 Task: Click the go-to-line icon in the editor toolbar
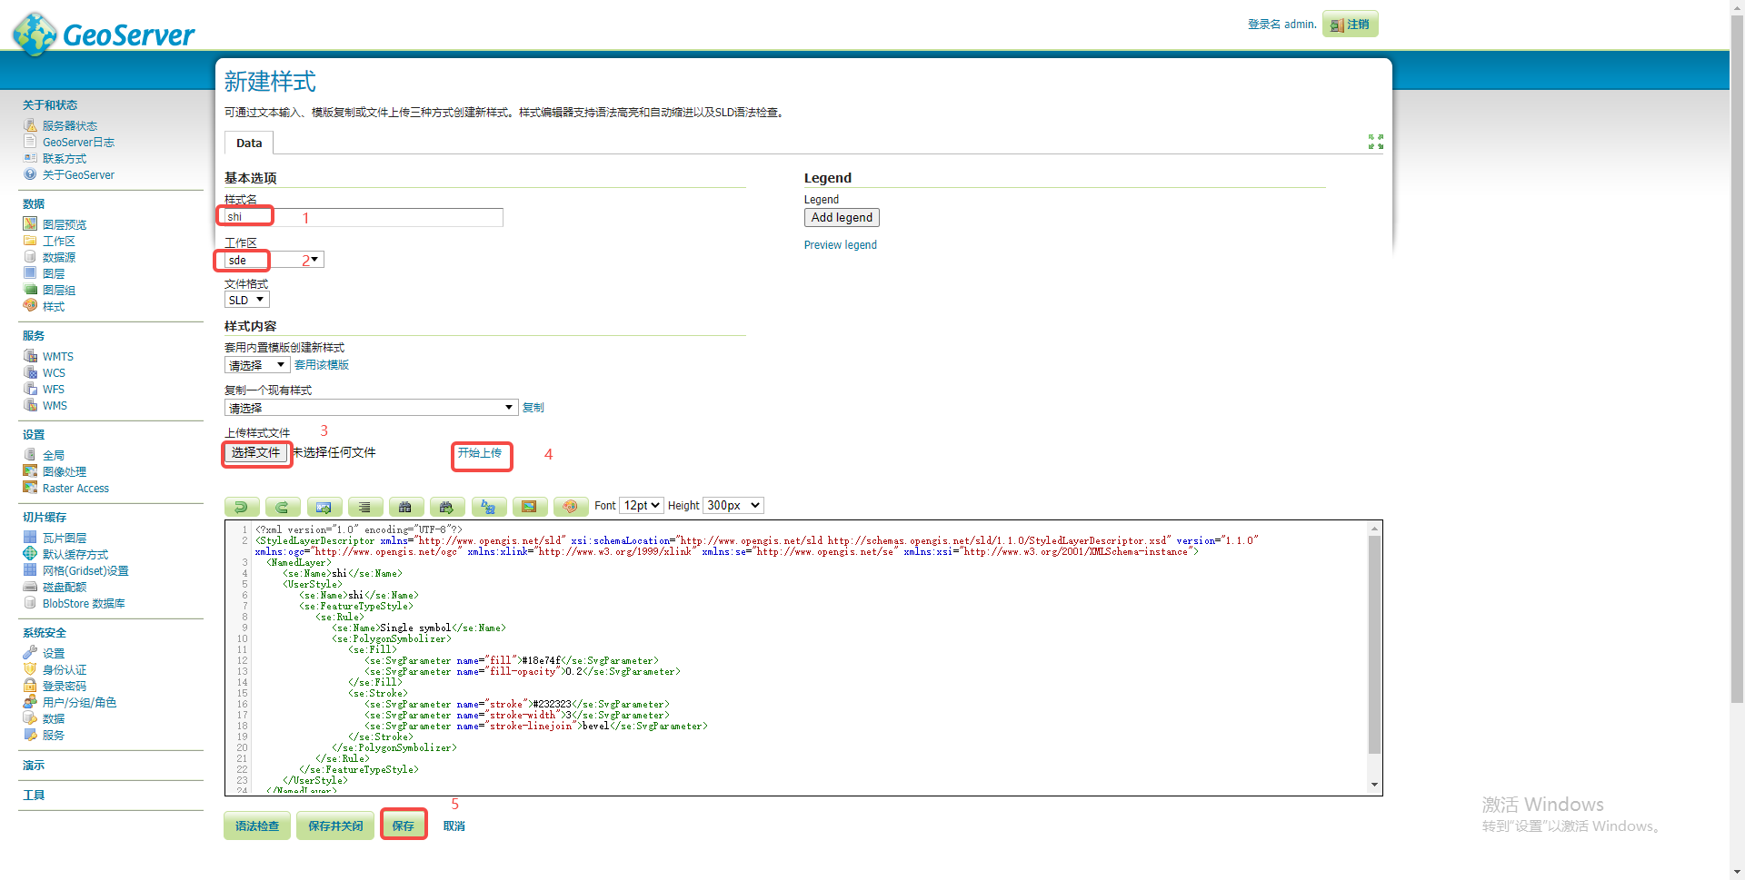point(324,507)
